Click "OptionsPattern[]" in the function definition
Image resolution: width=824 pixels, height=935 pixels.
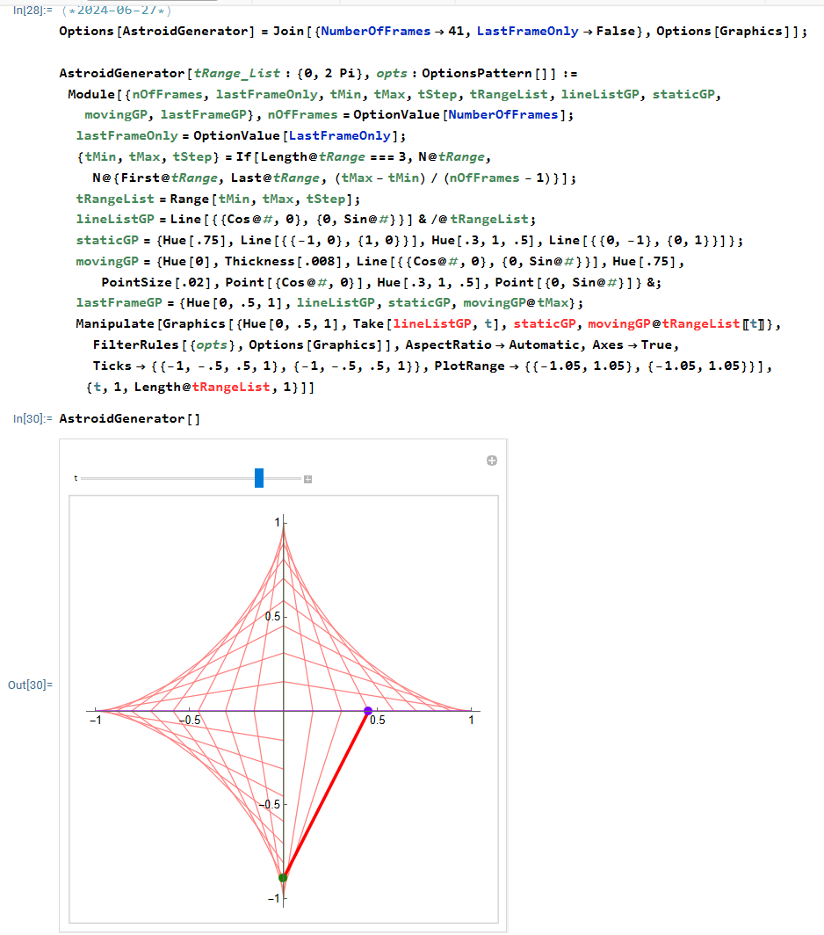coord(488,73)
